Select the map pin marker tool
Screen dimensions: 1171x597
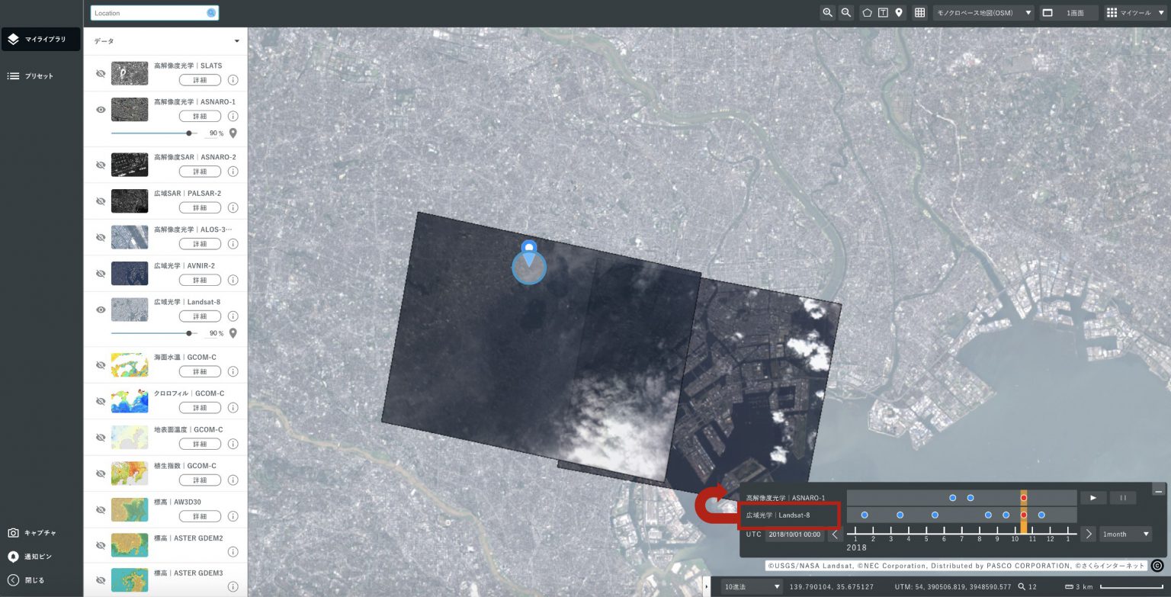[899, 13]
